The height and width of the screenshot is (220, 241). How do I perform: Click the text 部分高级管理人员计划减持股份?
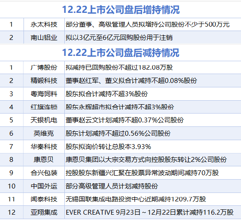(x=112, y=186)
